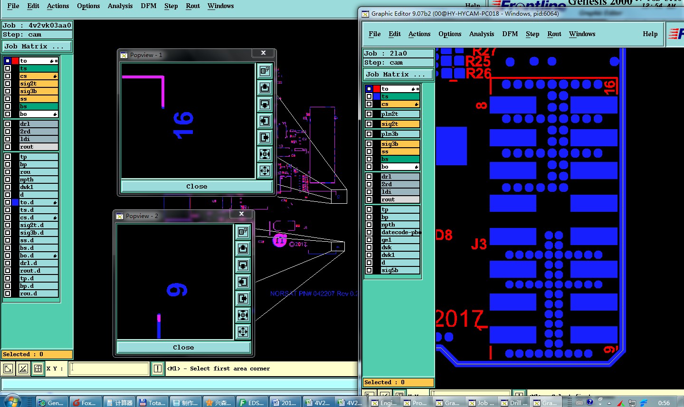Open the Tota... taskbar item
The image size is (684, 407).
(x=152, y=402)
